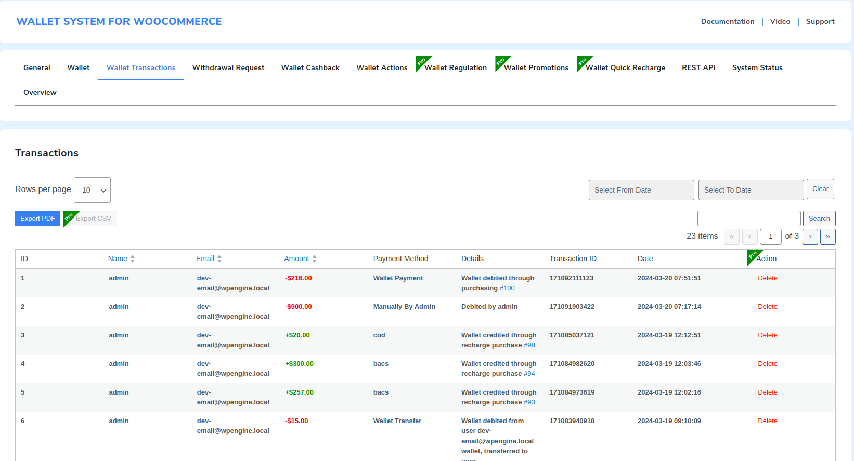Click the +$300.00 amount cell

point(300,364)
